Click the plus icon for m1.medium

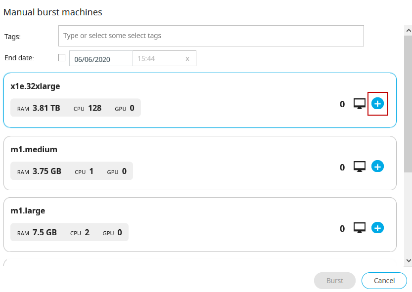377,167
